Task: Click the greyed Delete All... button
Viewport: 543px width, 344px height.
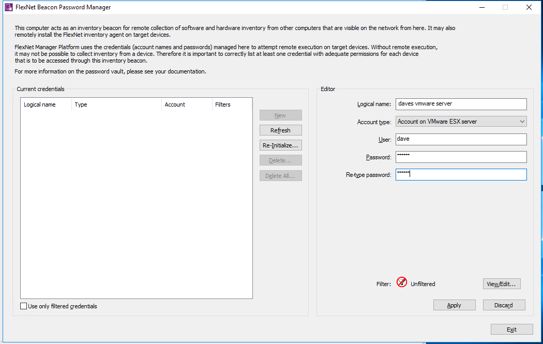Action: [x=280, y=176]
